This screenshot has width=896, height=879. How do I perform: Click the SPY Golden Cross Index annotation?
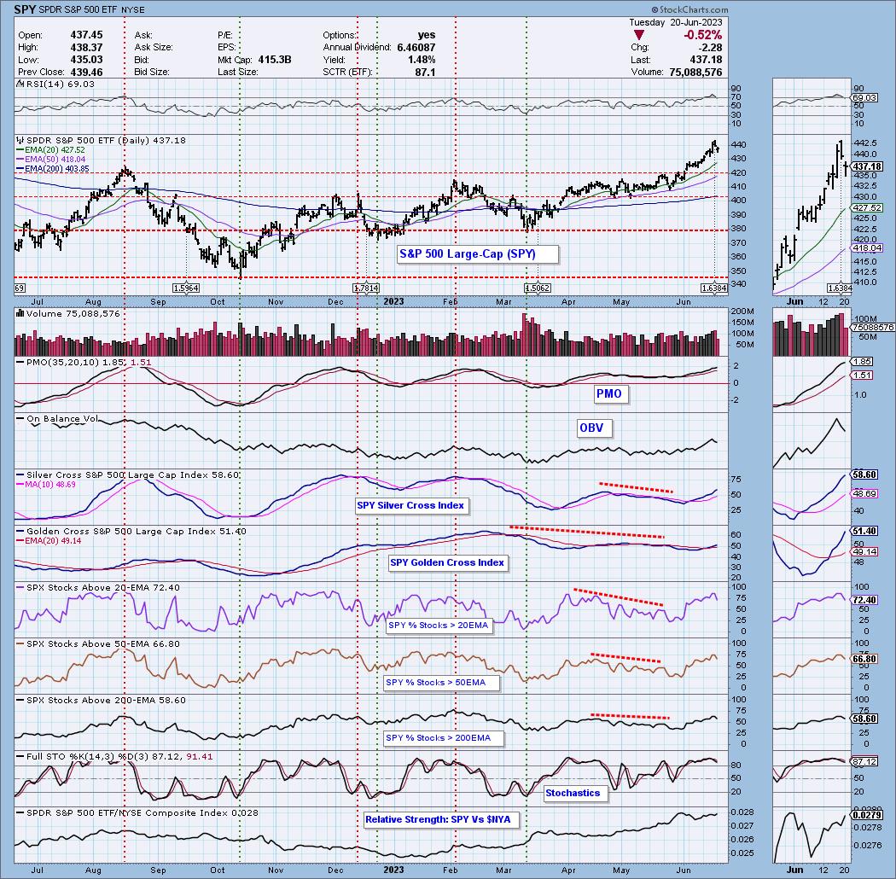447,562
